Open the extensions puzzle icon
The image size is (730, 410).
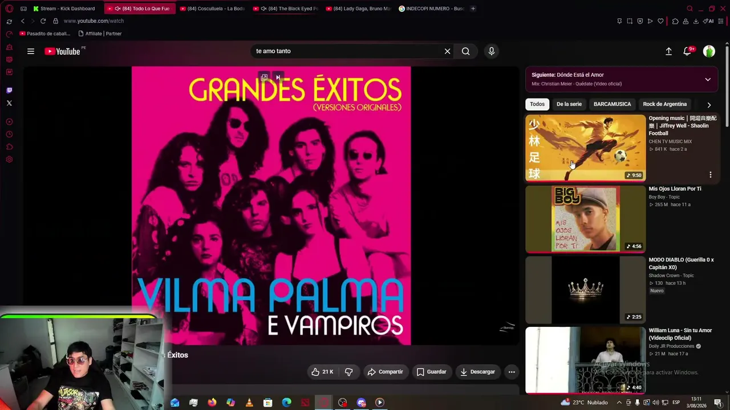point(675,21)
